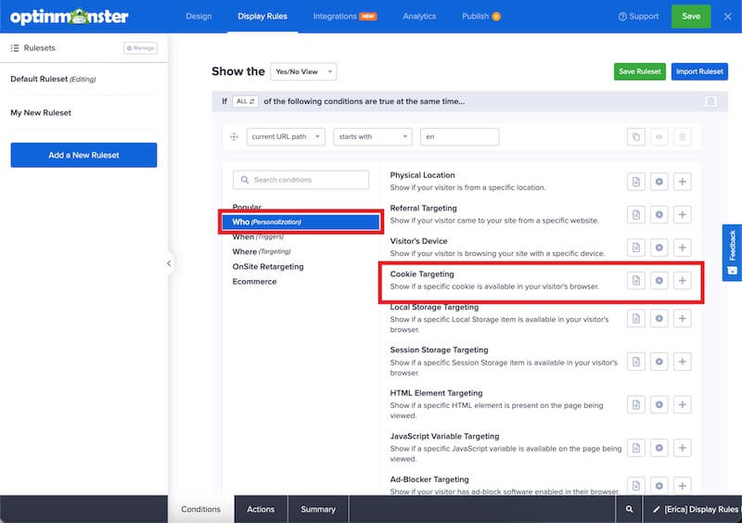Screen dimensions: 742x523
Task: Open documentation for Session Storage Targeting
Action: pos(636,362)
